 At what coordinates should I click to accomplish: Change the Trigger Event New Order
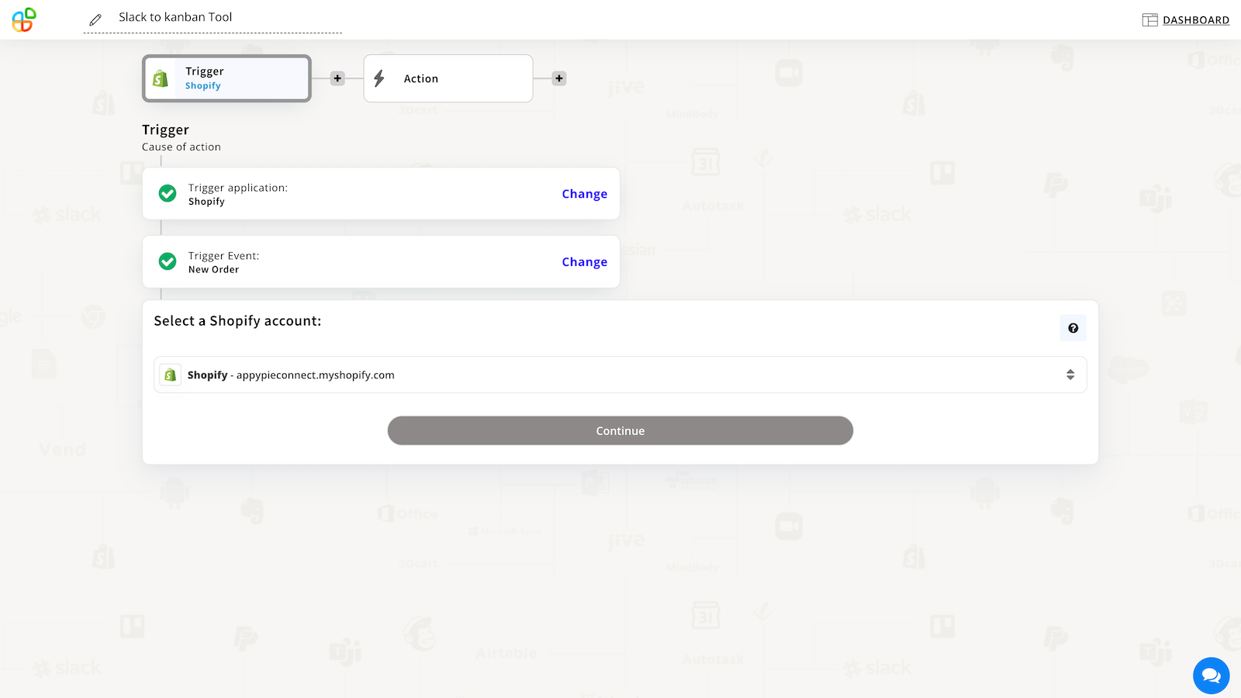tap(585, 262)
